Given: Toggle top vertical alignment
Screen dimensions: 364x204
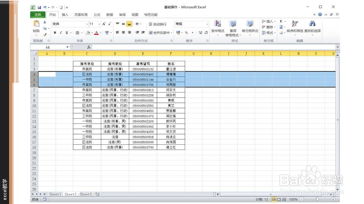Looking at the screenshot, I should (x=118, y=24).
